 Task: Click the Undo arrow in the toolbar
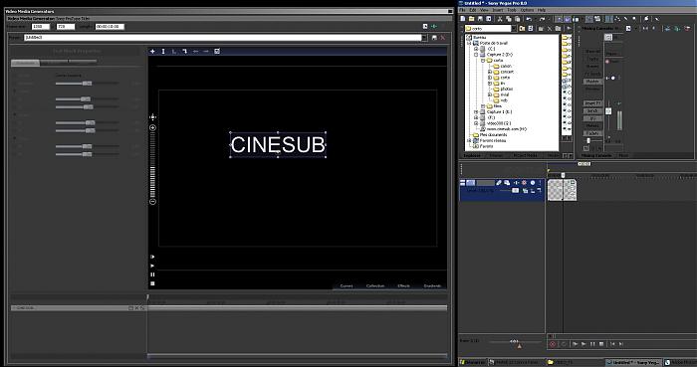529,19
